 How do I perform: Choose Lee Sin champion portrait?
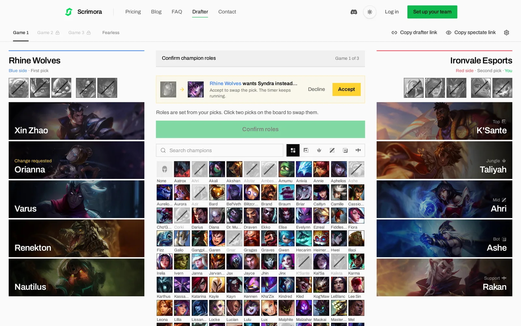[x=356, y=285]
